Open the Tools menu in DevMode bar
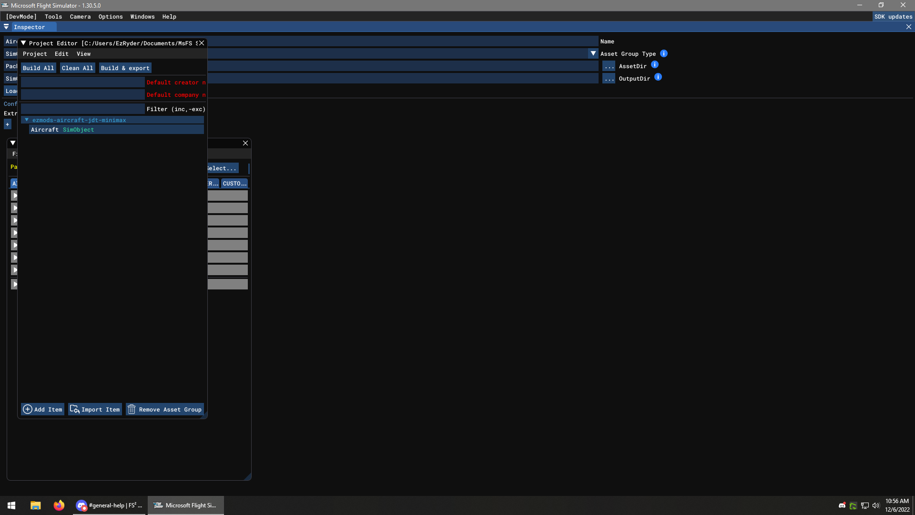The height and width of the screenshot is (515, 915). pos(53,16)
